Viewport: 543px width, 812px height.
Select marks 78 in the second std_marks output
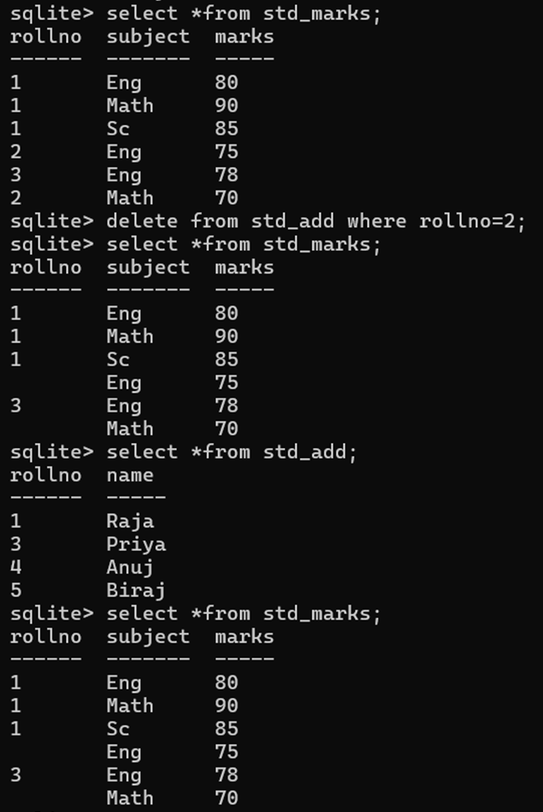pyautogui.click(x=226, y=406)
